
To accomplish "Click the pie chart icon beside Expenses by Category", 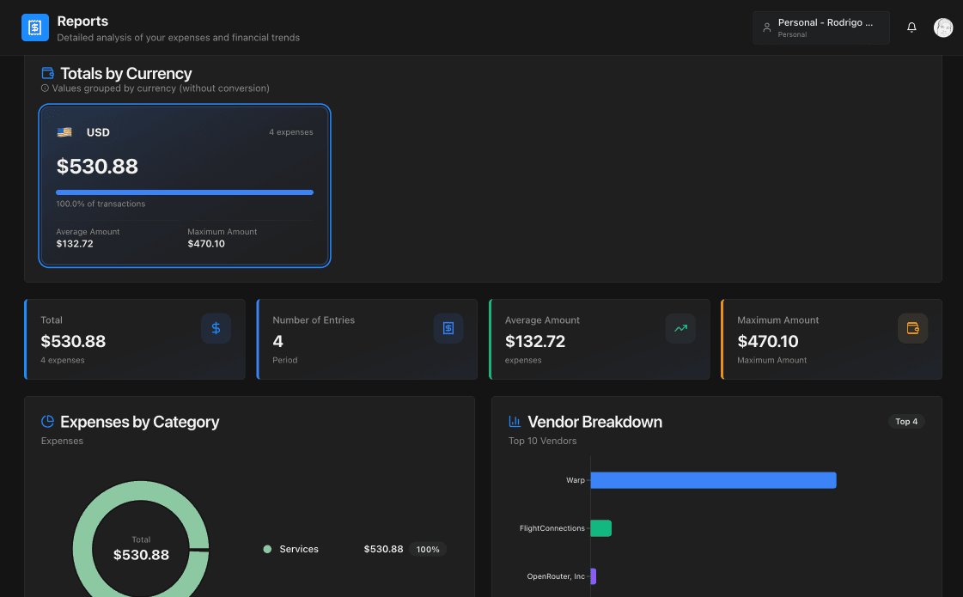I will (49, 421).
